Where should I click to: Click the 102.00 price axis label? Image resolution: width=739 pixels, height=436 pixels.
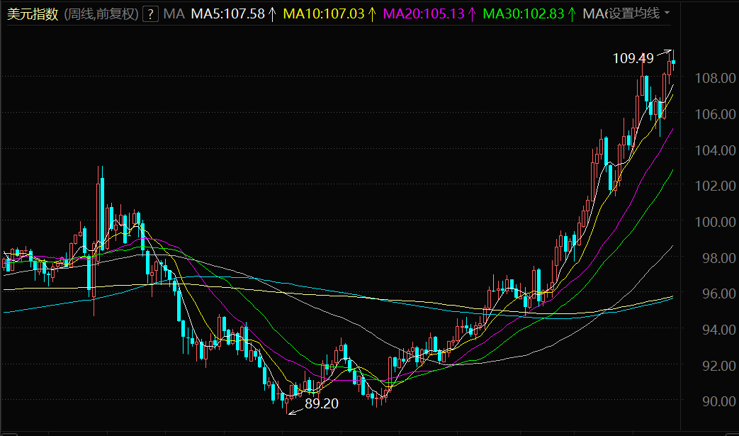tap(715, 186)
